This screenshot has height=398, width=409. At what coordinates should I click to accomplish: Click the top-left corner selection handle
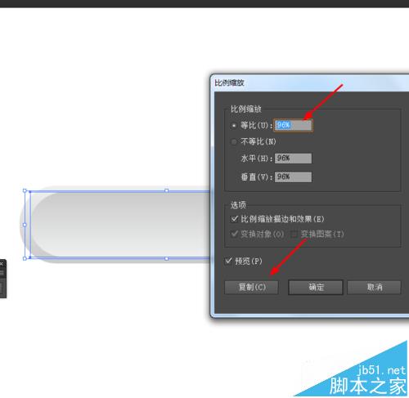(25, 190)
